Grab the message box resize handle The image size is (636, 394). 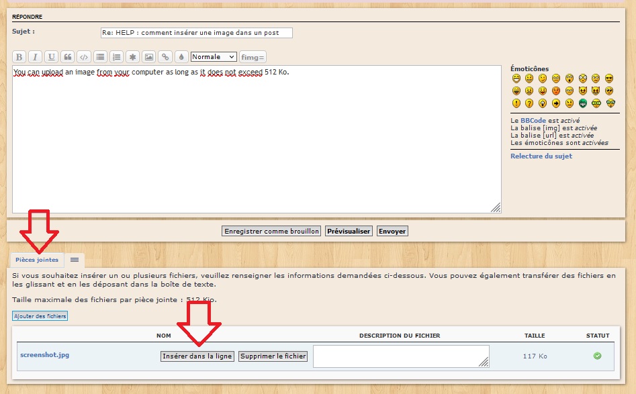click(496, 207)
